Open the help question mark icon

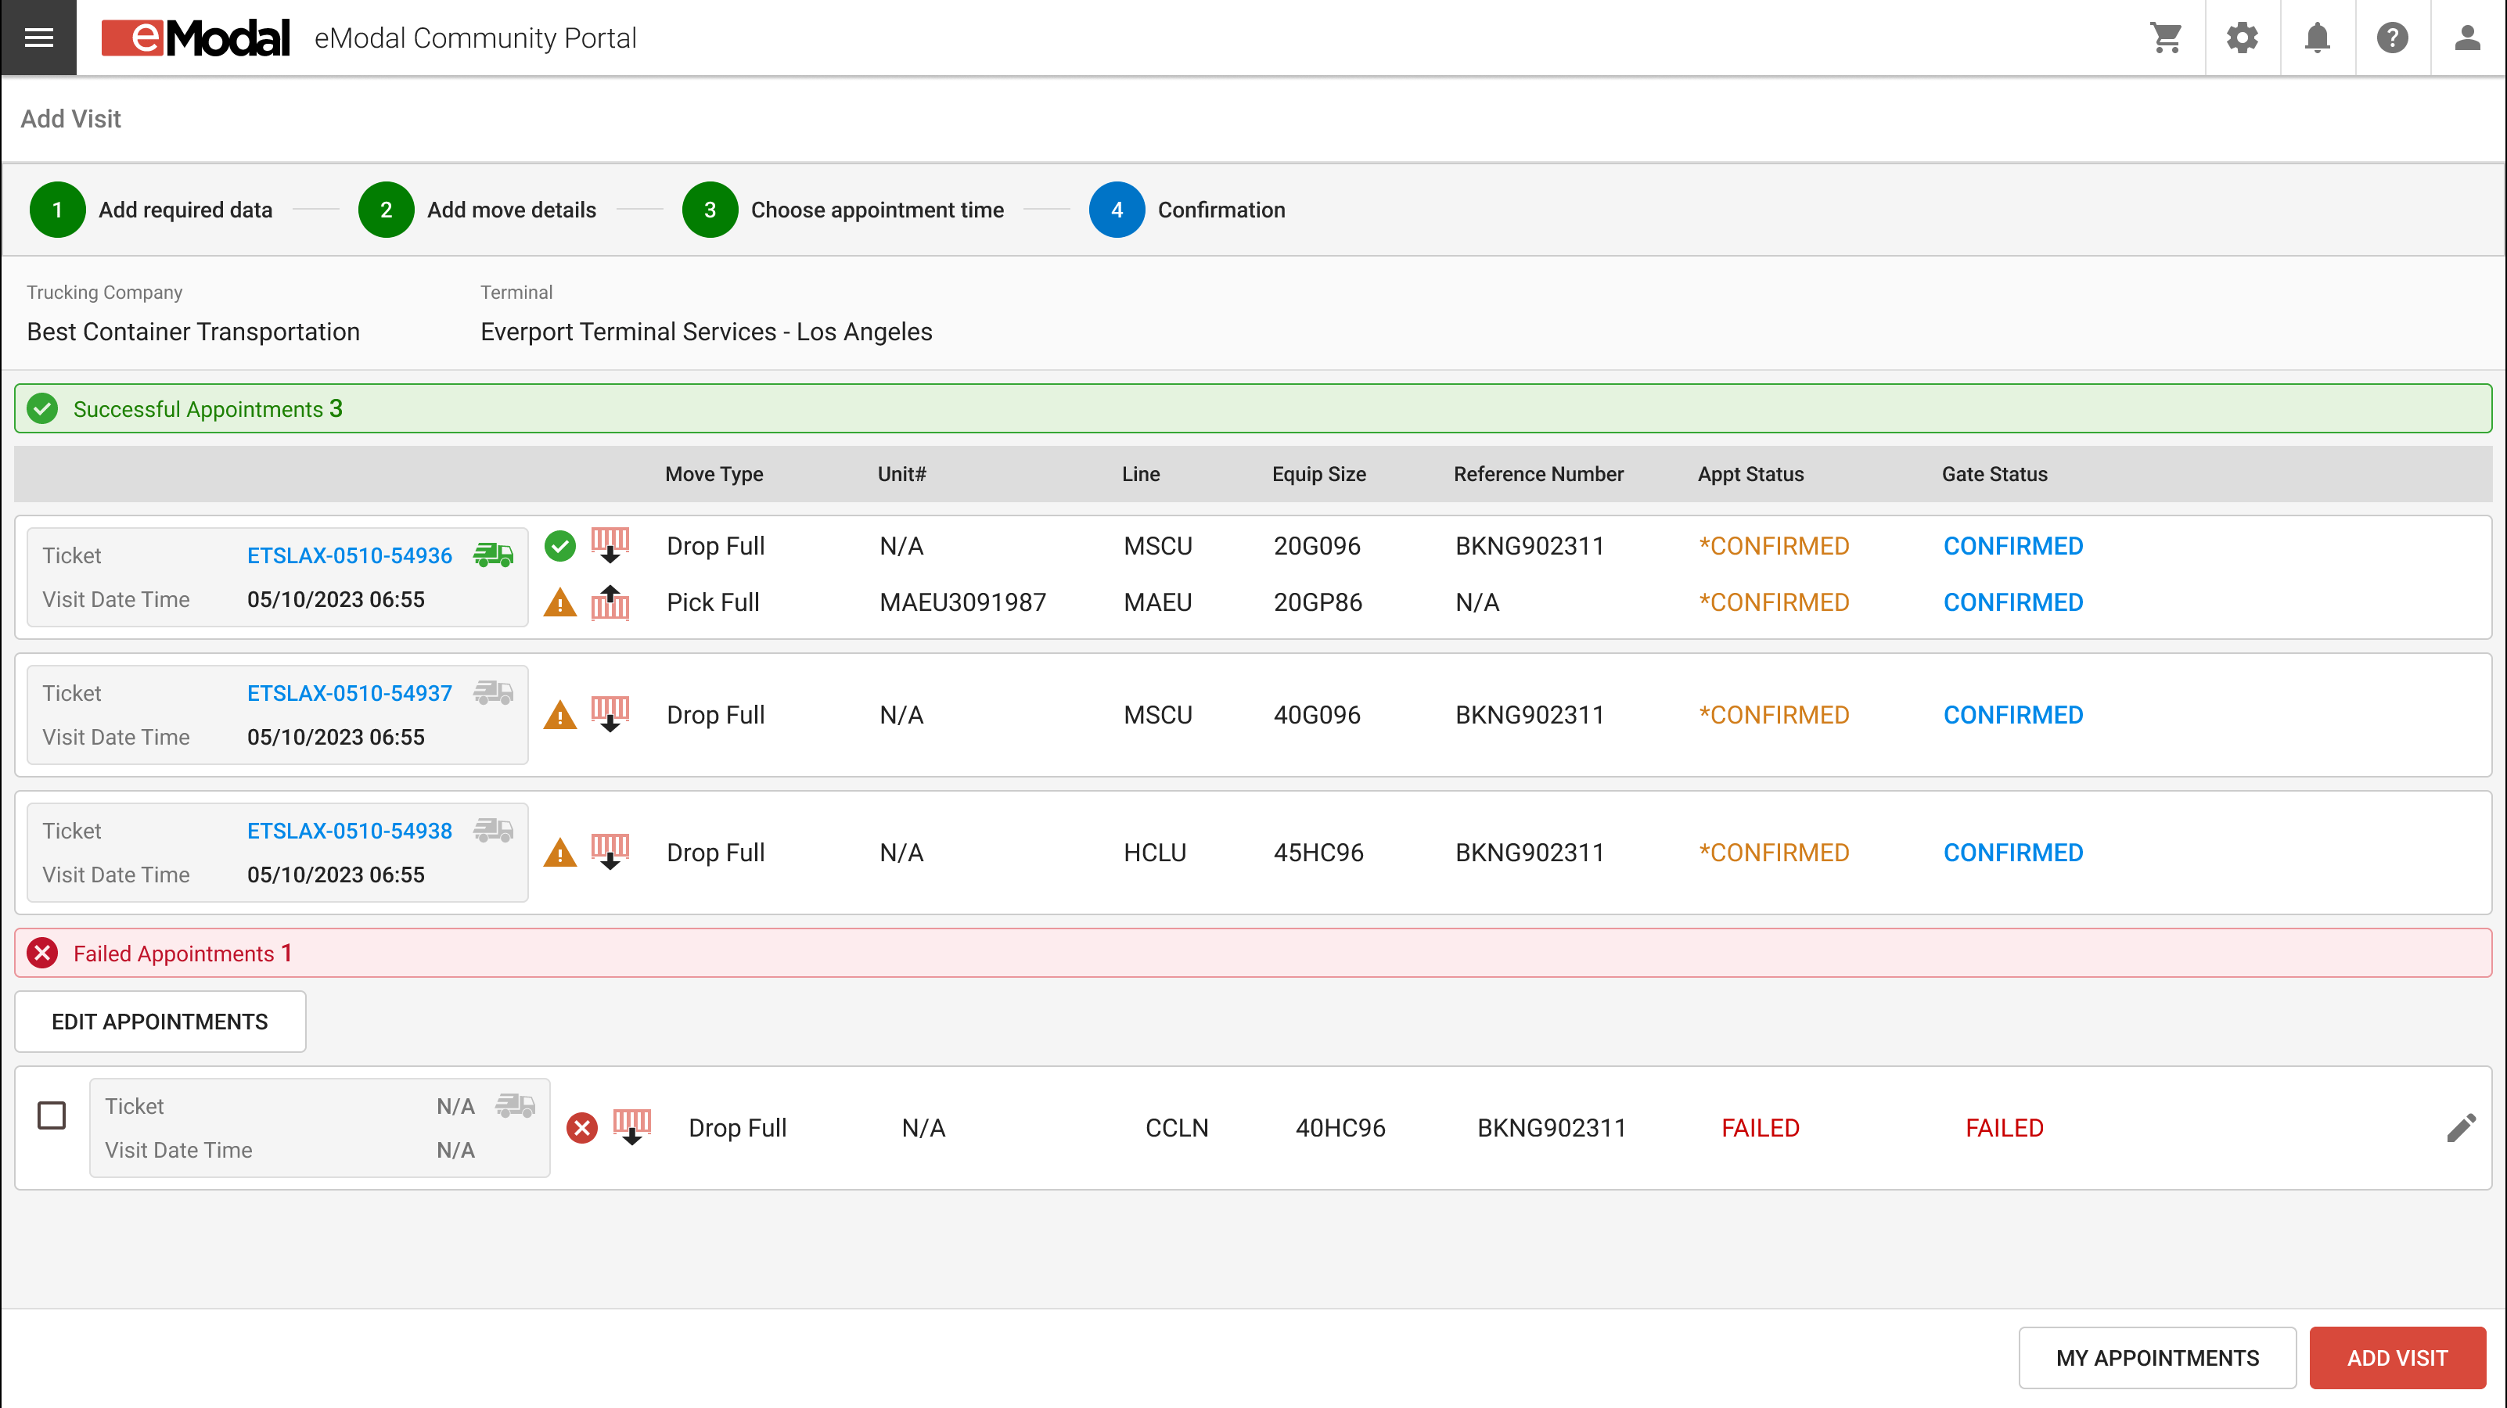click(x=2392, y=38)
